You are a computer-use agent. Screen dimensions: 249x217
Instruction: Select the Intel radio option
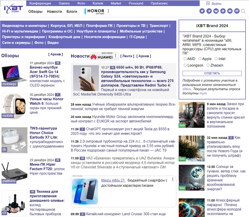[216, 59]
